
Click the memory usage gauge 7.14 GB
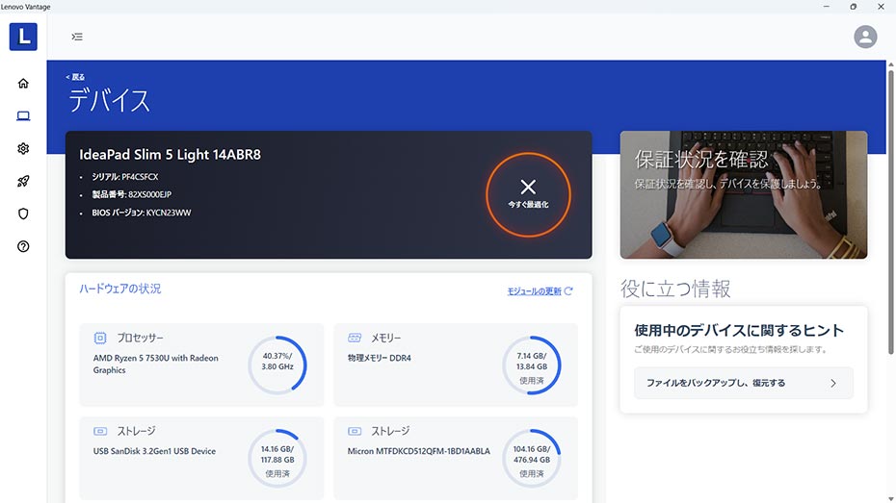[x=532, y=365]
